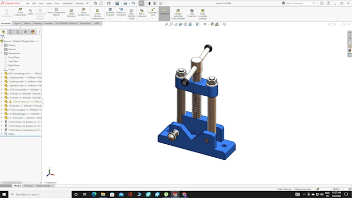Open the Simulation menu
Screen dimensions: 352x198
click(67, 4)
